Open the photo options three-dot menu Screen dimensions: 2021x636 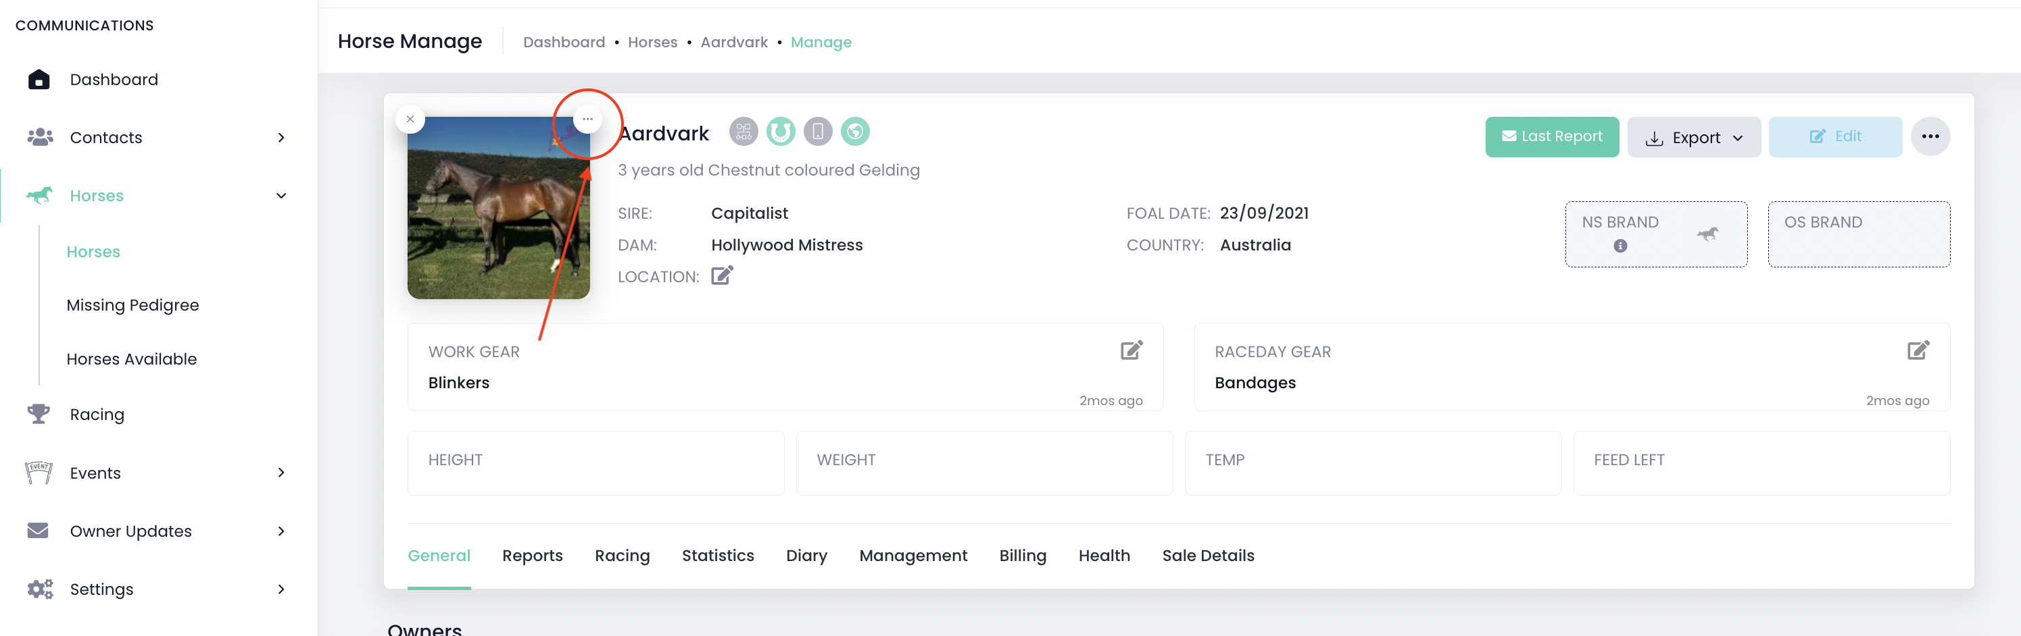(587, 119)
